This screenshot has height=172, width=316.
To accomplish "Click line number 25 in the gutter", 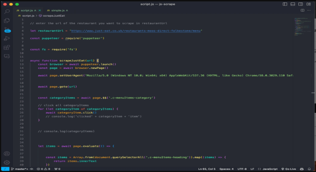I will click(21, 109).
